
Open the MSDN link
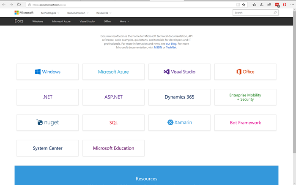[x=158, y=48]
